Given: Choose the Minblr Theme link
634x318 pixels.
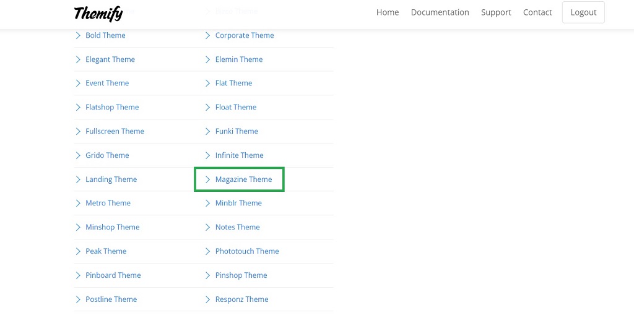Looking at the screenshot, I should pyautogui.click(x=238, y=204).
